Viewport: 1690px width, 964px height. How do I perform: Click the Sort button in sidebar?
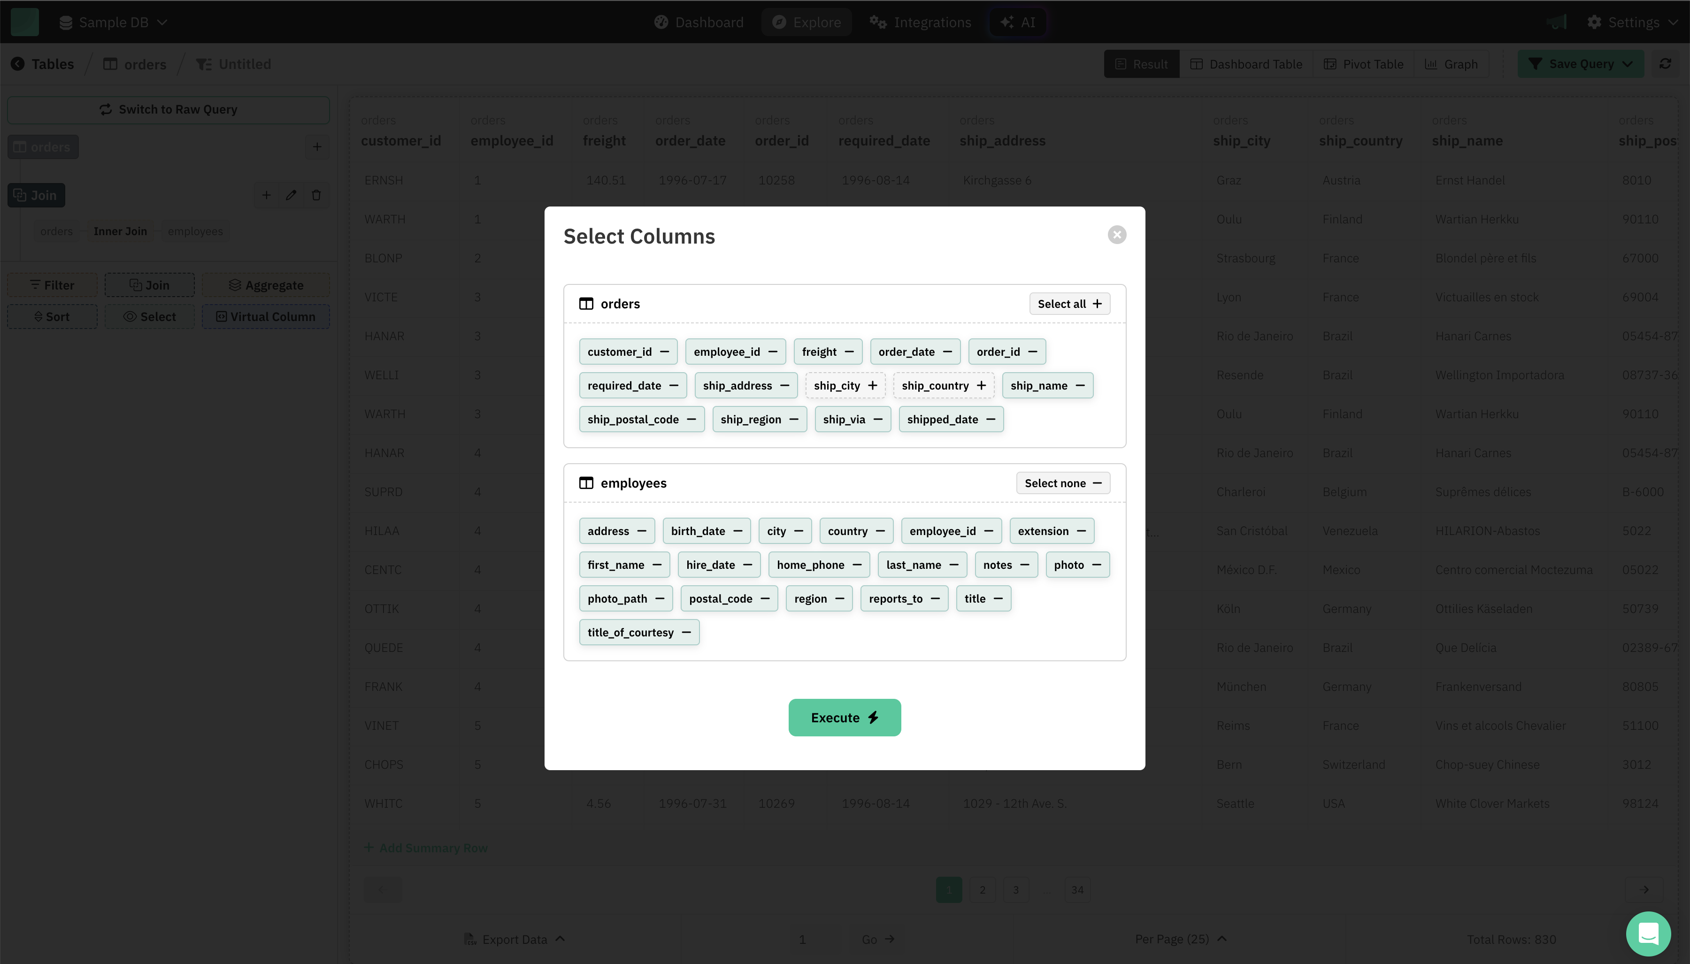tap(52, 316)
